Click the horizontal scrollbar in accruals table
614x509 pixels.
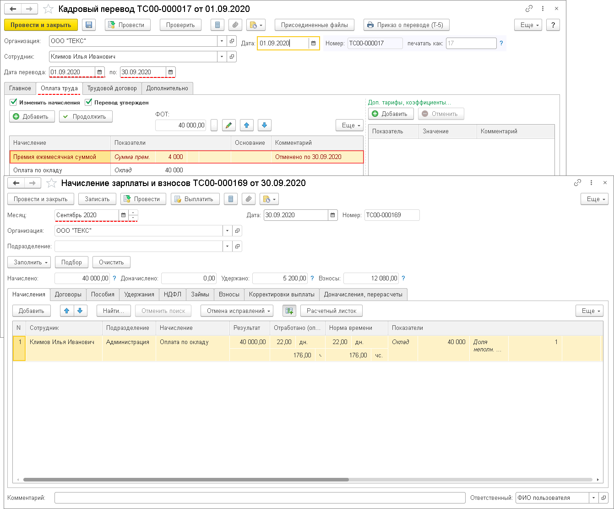click(185, 480)
